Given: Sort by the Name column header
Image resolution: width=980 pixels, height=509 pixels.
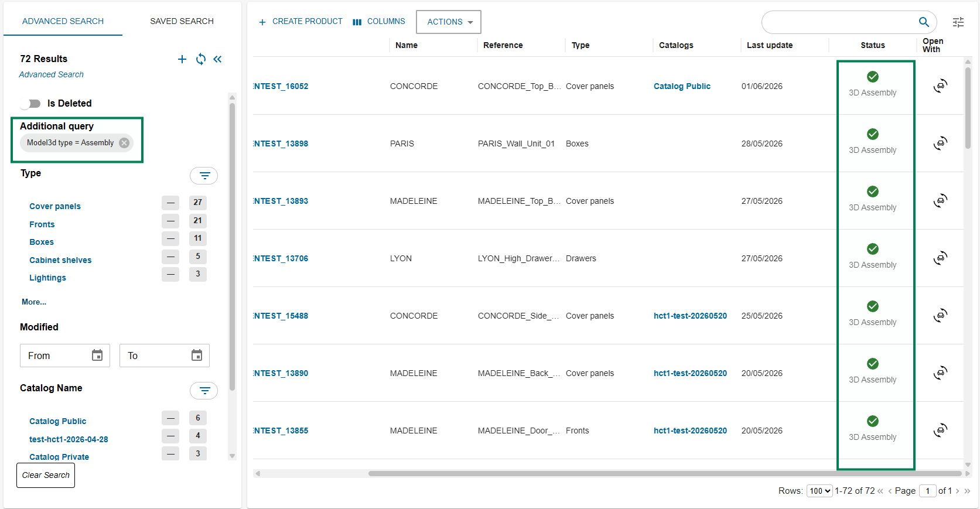Looking at the screenshot, I should [x=407, y=45].
